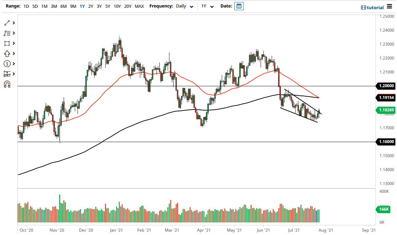Viewport: 397px width, 235px height.
Task: Open the hamburger menu
Action: [389, 6]
